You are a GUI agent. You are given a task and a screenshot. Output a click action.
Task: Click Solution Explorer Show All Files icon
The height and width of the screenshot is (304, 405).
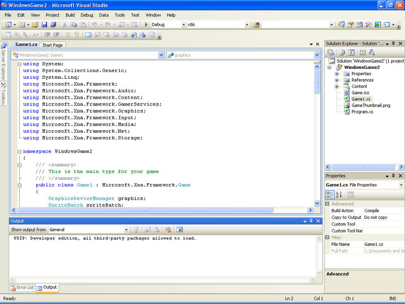(342, 53)
